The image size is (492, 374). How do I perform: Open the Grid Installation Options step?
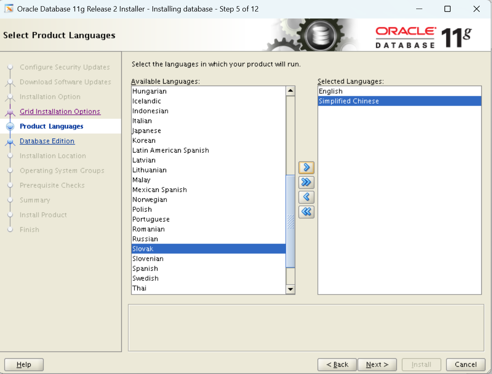tap(60, 111)
